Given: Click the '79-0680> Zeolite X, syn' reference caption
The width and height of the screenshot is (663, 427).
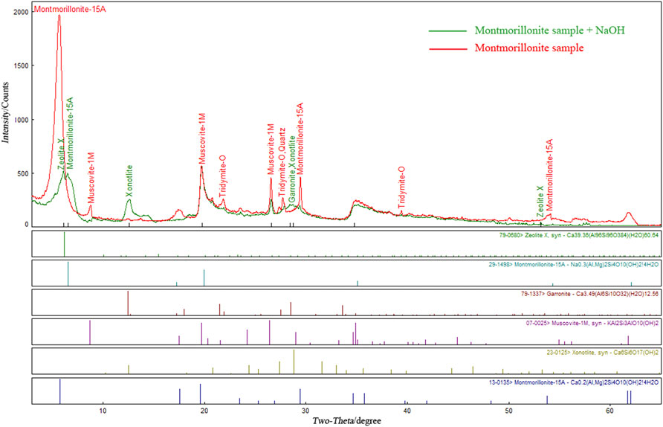Looking at the screenshot, I should point(578,235).
